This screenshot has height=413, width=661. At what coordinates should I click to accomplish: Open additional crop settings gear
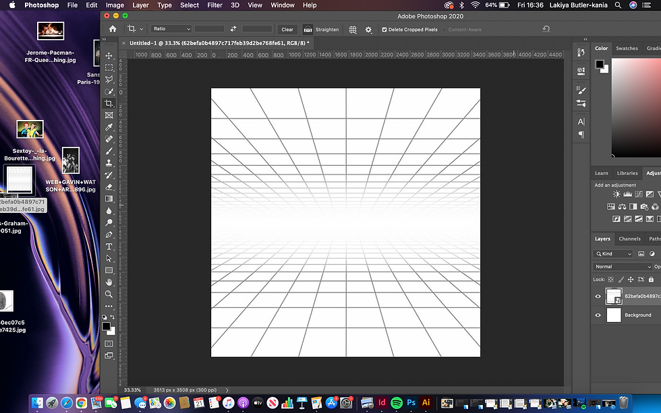(368, 30)
